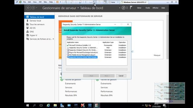Click the VMware full screen mode icon

95,2
